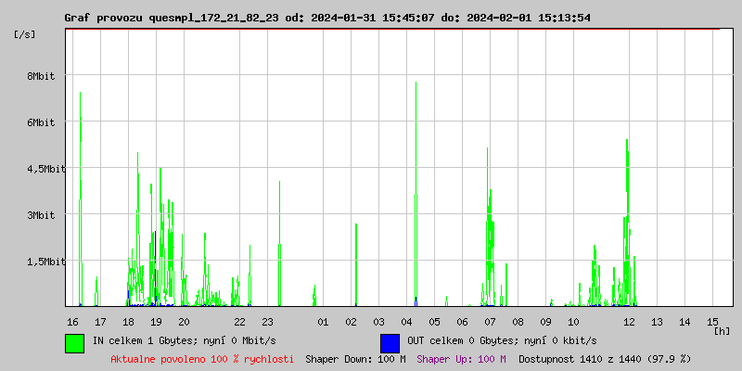Select the 6Mbit y-axis label
The height and width of the screenshot is (371, 742).
click(42, 122)
